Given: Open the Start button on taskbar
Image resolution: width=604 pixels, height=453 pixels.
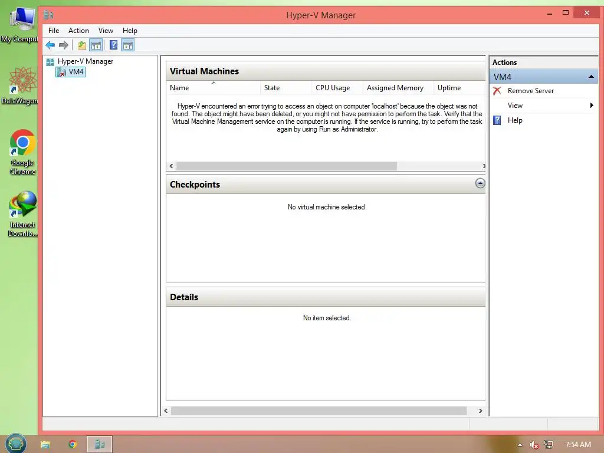Looking at the screenshot, I should (x=16, y=444).
